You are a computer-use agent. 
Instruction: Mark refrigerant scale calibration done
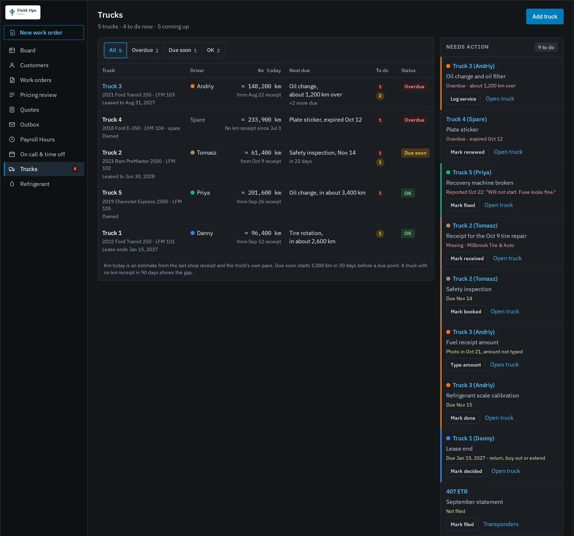tap(463, 418)
